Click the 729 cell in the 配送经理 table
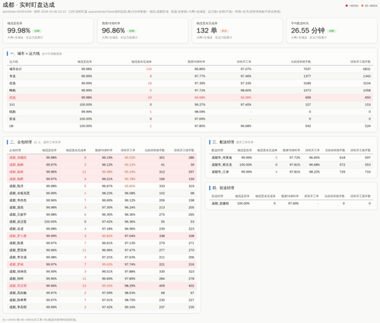The height and width of the screenshot is (323, 380). click(342, 172)
